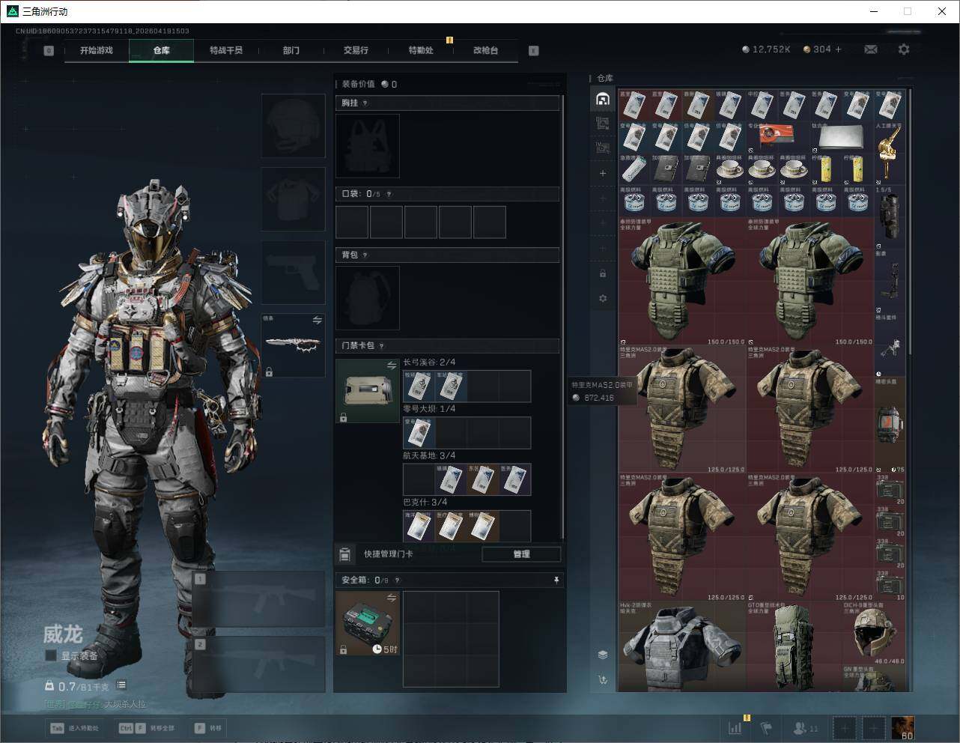
Task: Open the help icon beside 背包
Action: [x=365, y=255]
